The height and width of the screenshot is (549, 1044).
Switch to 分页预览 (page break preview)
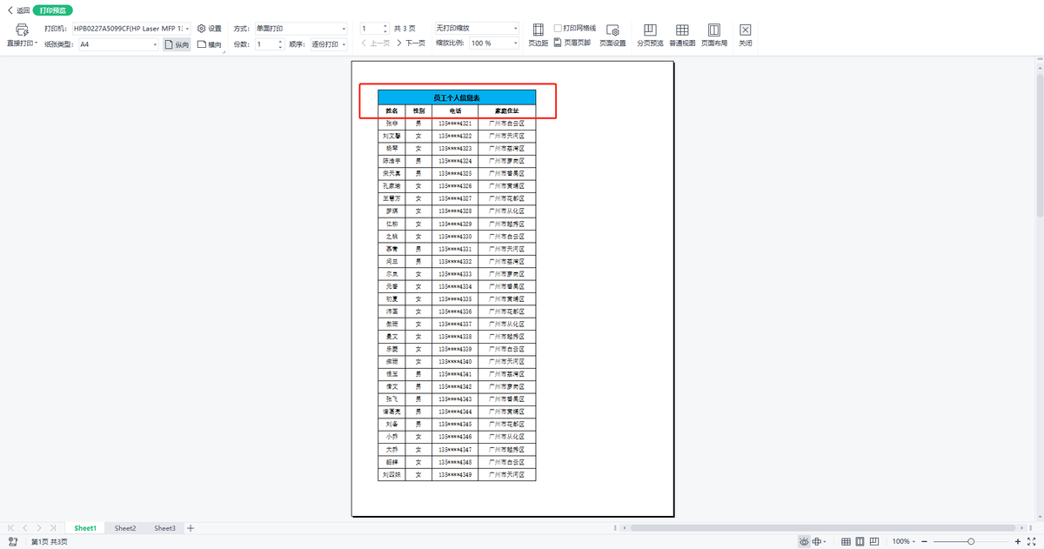click(x=650, y=35)
